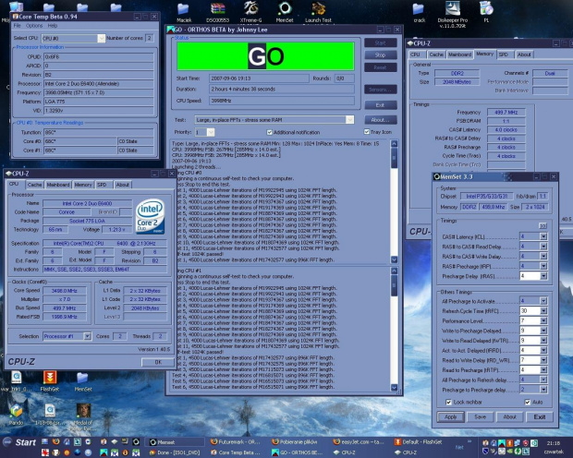Image resolution: width=573 pixels, height=458 pixels.
Task: Open the Maciek folder desktop icon
Action: [x=183, y=12]
